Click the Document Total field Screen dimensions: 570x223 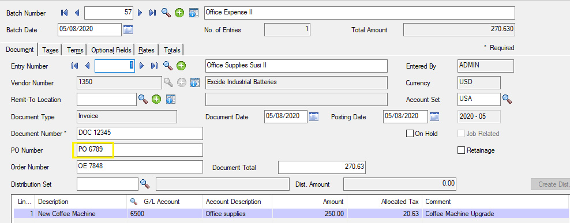(x=322, y=168)
